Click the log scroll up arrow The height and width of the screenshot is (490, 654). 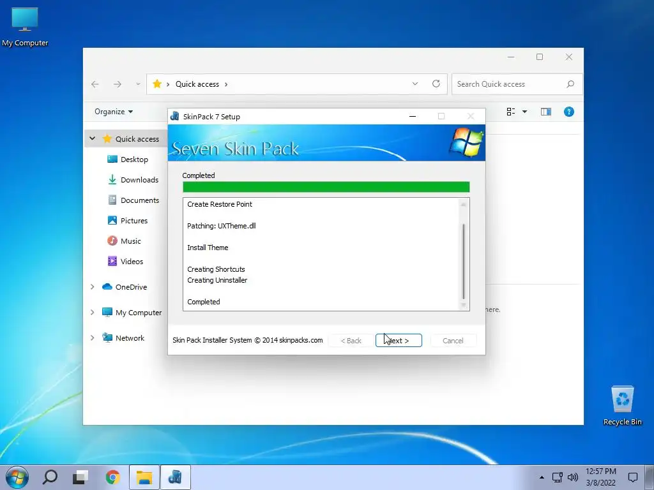(x=464, y=204)
